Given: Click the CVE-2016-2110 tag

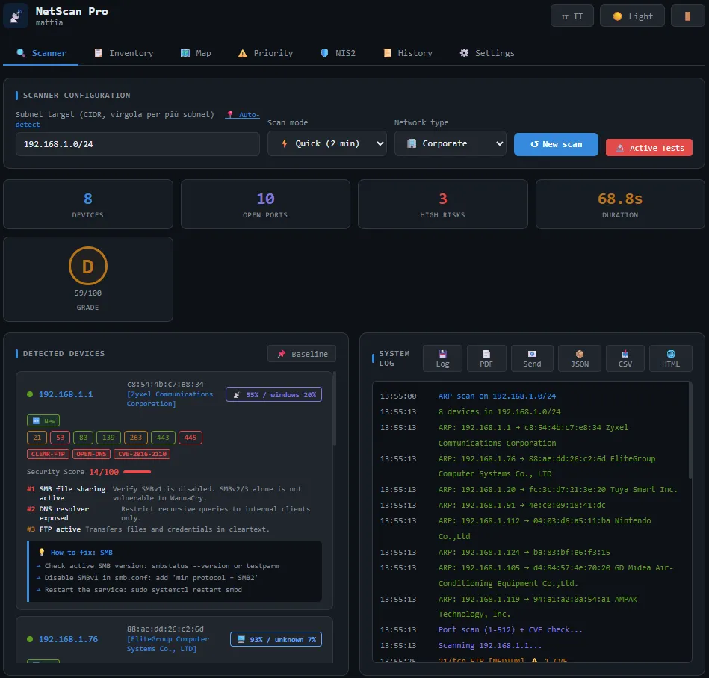Looking at the screenshot, I should click(142, 454).
